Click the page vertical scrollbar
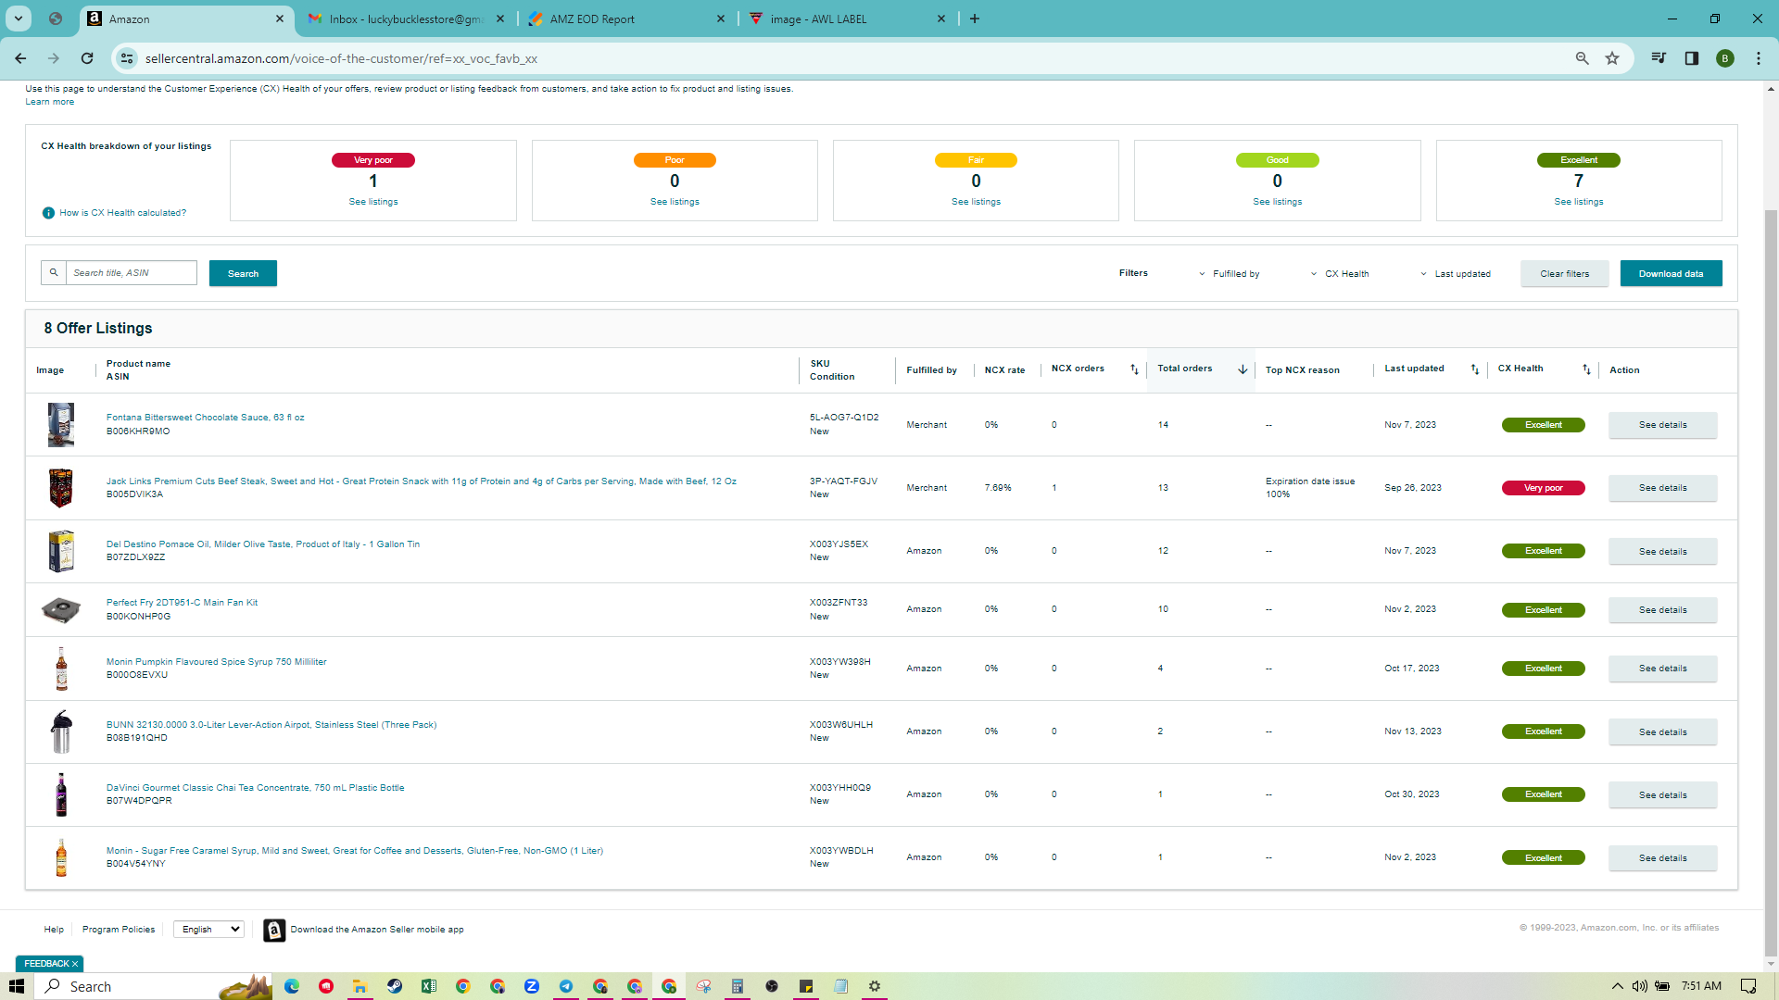The height and width of the screenshot is (1000, 1779). click(1771, 583)
